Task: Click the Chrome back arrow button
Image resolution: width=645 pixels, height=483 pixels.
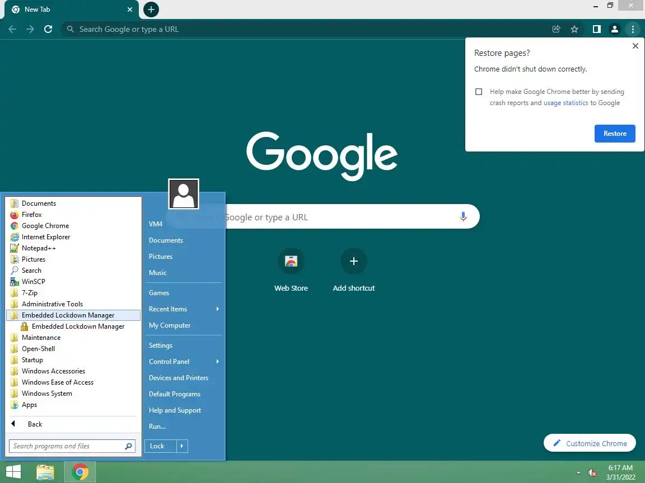Action: click(12, 29)
